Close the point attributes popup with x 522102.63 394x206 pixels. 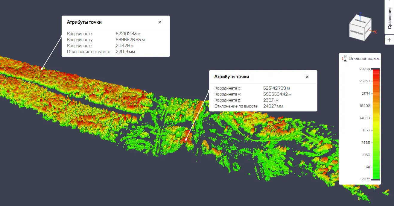(160, 22)
